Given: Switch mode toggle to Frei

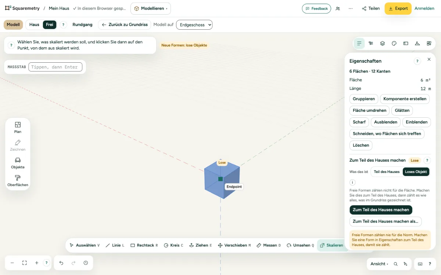Looking at the screenshot, I should tap(50, 25).
